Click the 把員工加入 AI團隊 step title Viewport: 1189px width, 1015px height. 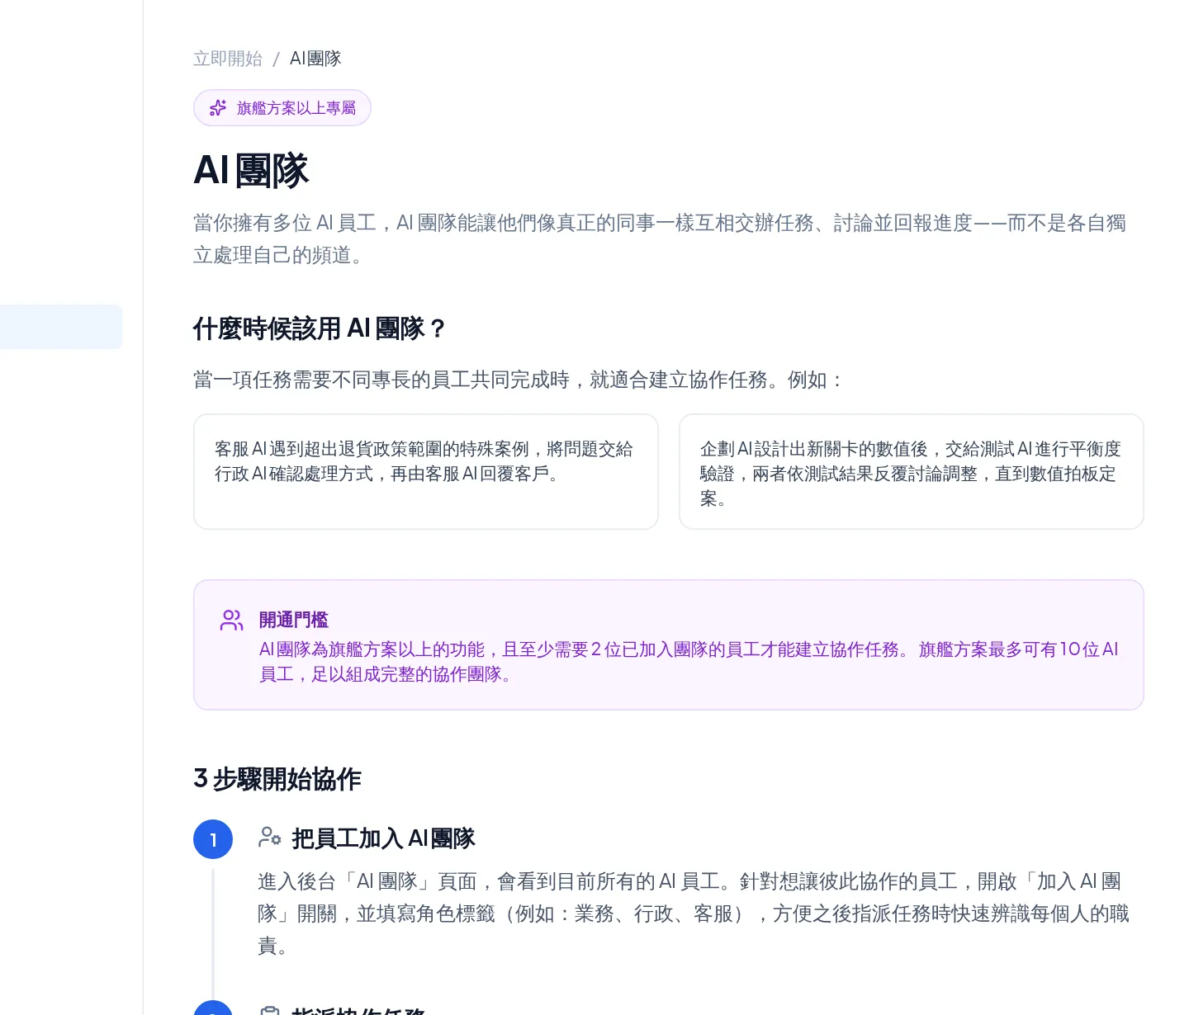(384, 838)
